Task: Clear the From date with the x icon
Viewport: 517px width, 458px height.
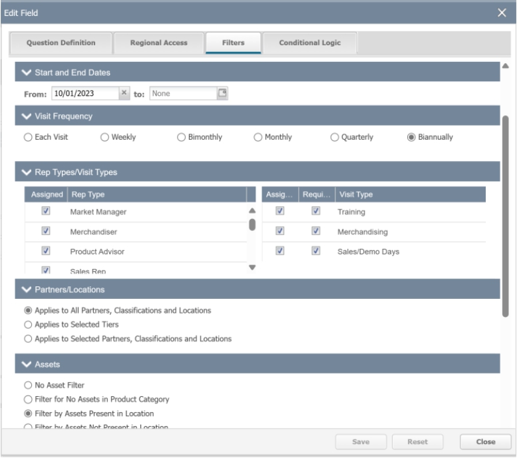Action: pos(124,93)
